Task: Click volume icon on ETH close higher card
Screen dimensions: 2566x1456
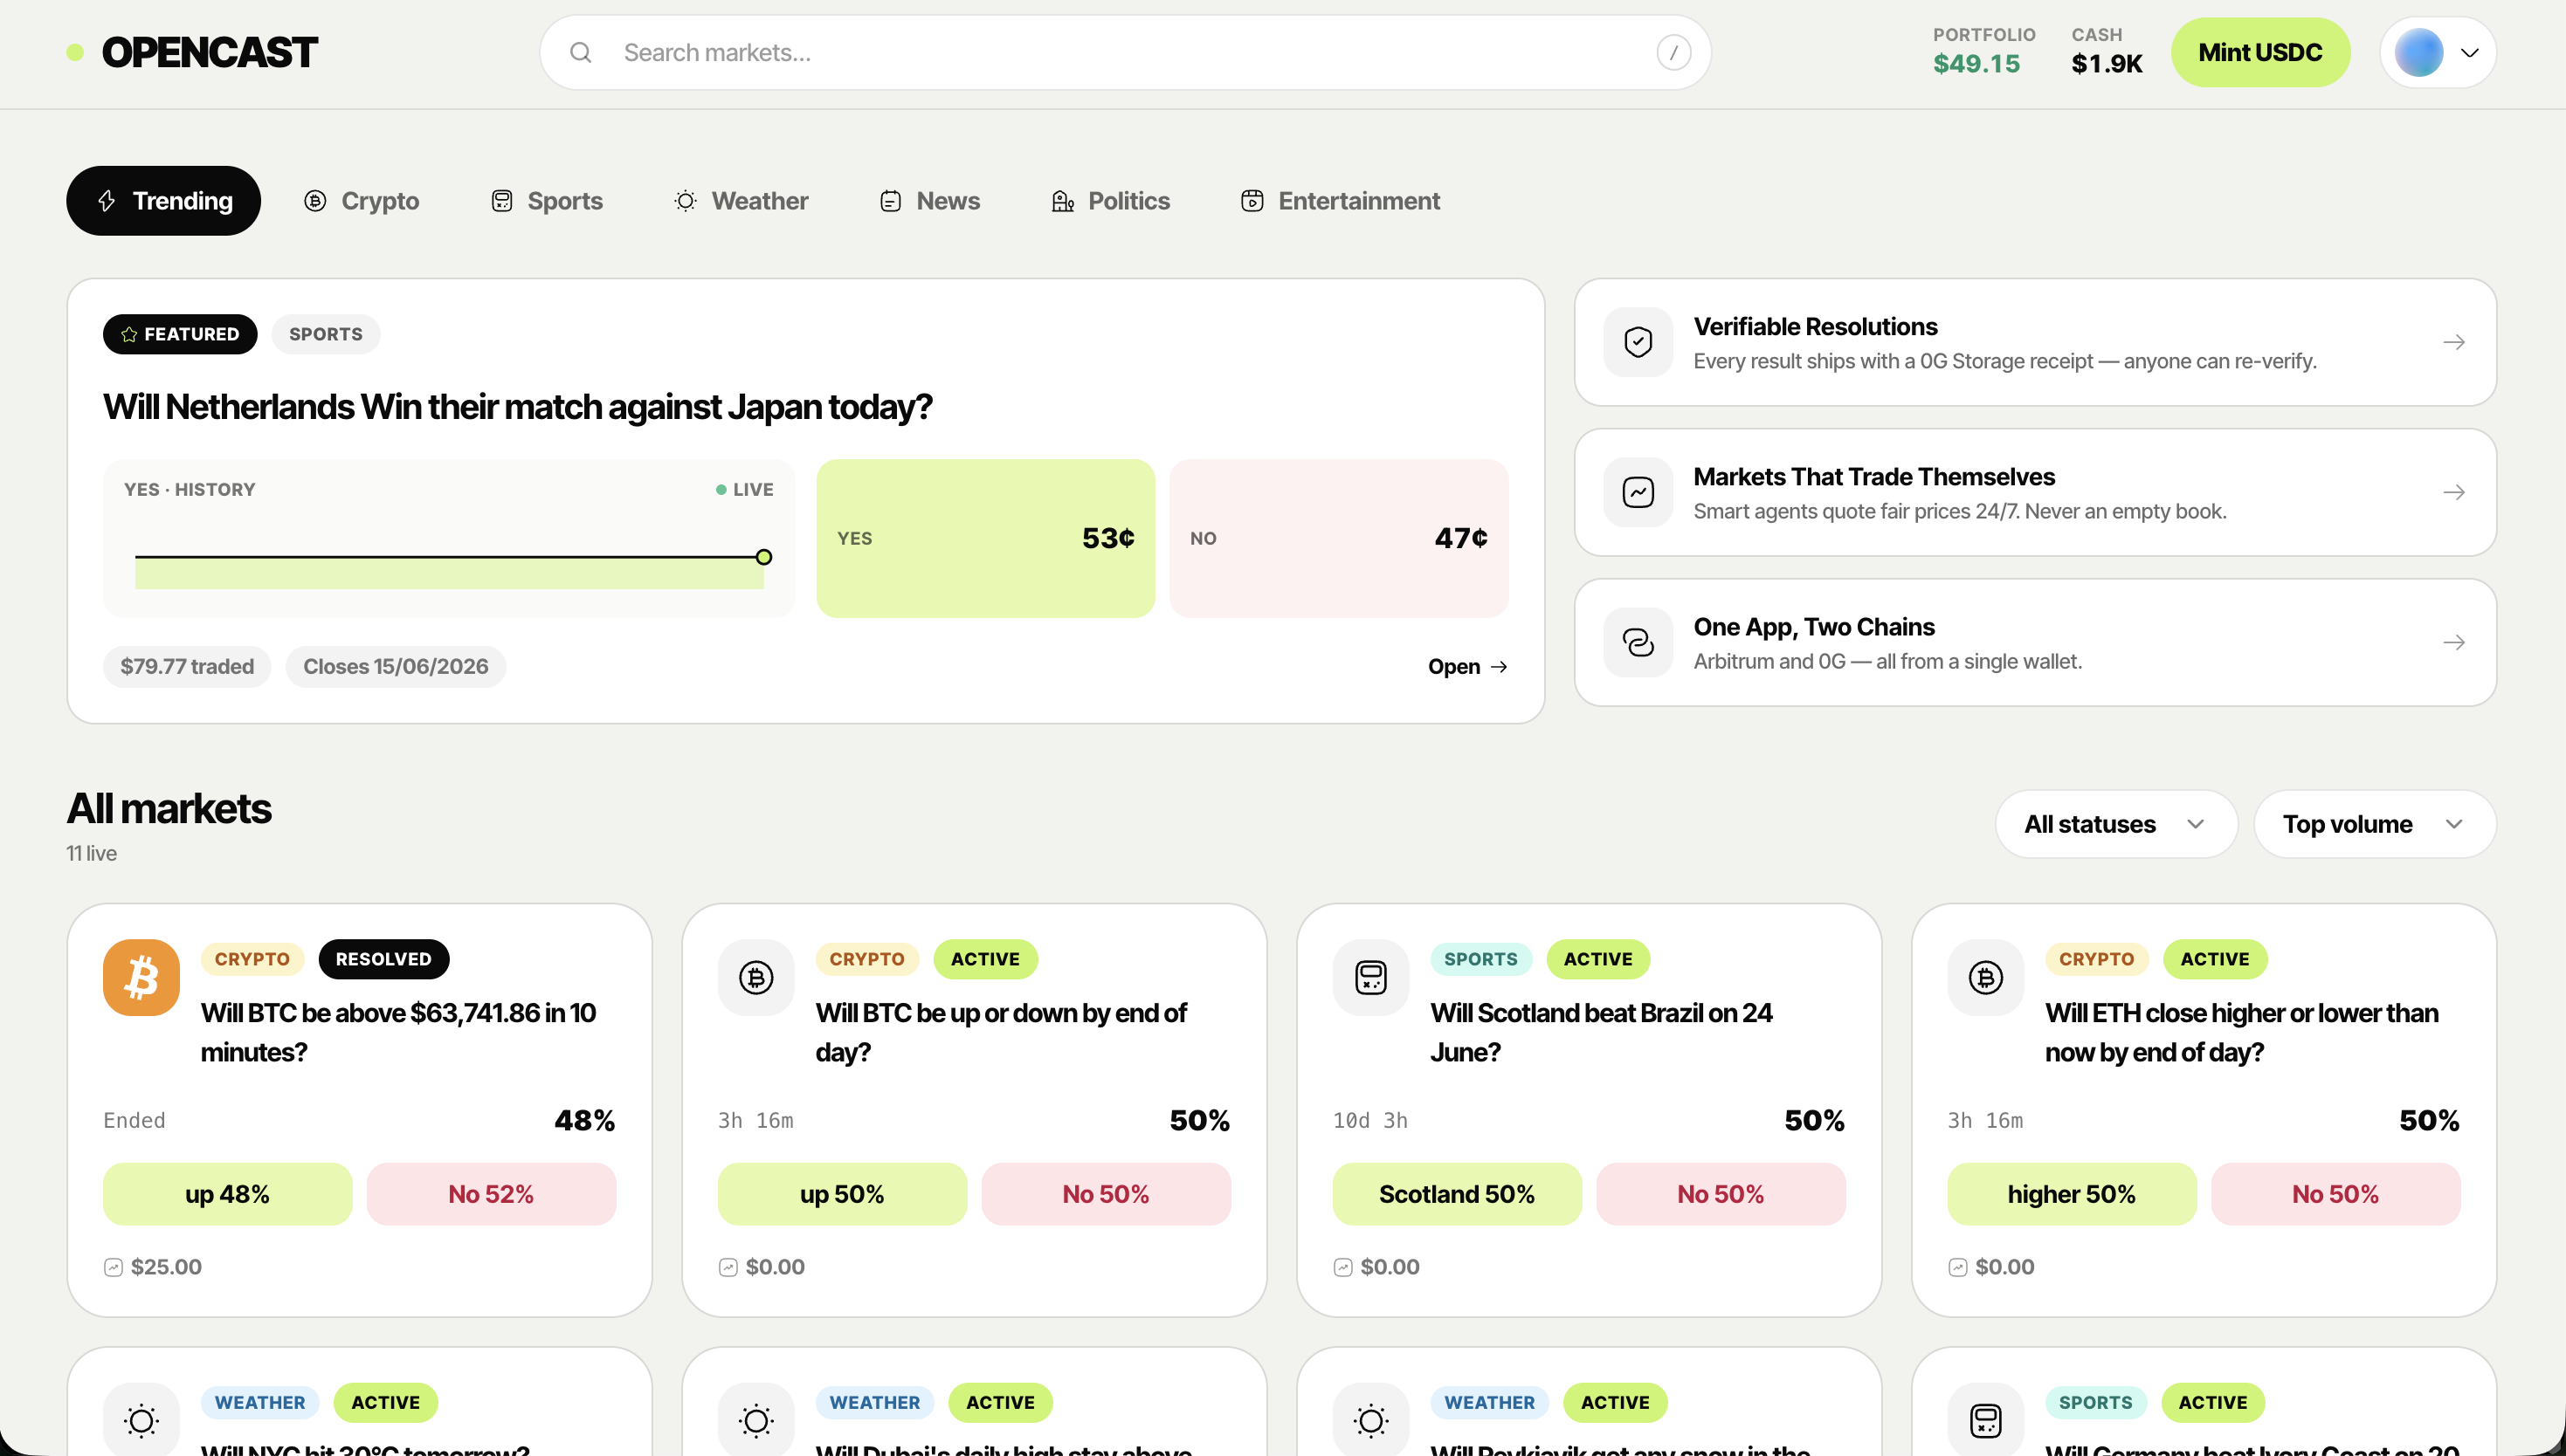Action: [x=1958, y=1267]
